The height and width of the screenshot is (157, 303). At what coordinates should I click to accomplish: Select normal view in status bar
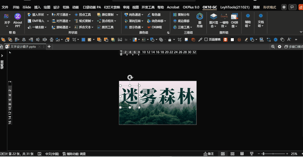(223, 154)
